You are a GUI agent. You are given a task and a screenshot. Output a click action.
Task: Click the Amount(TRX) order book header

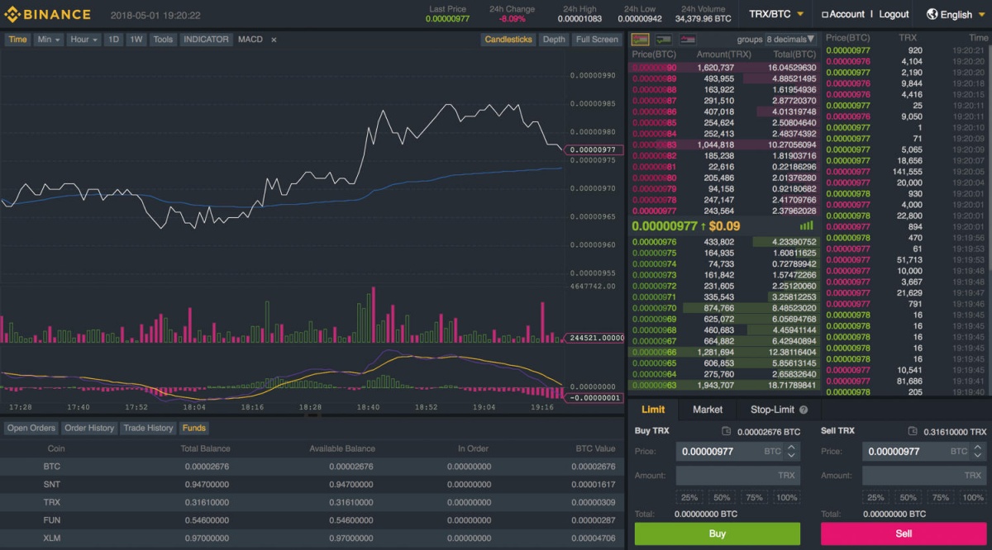coord(724,55)
